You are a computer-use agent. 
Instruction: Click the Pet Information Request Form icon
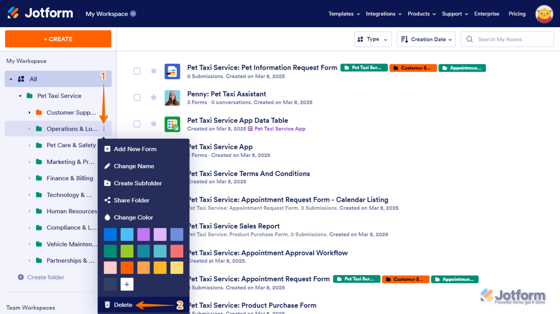point(172,71)
